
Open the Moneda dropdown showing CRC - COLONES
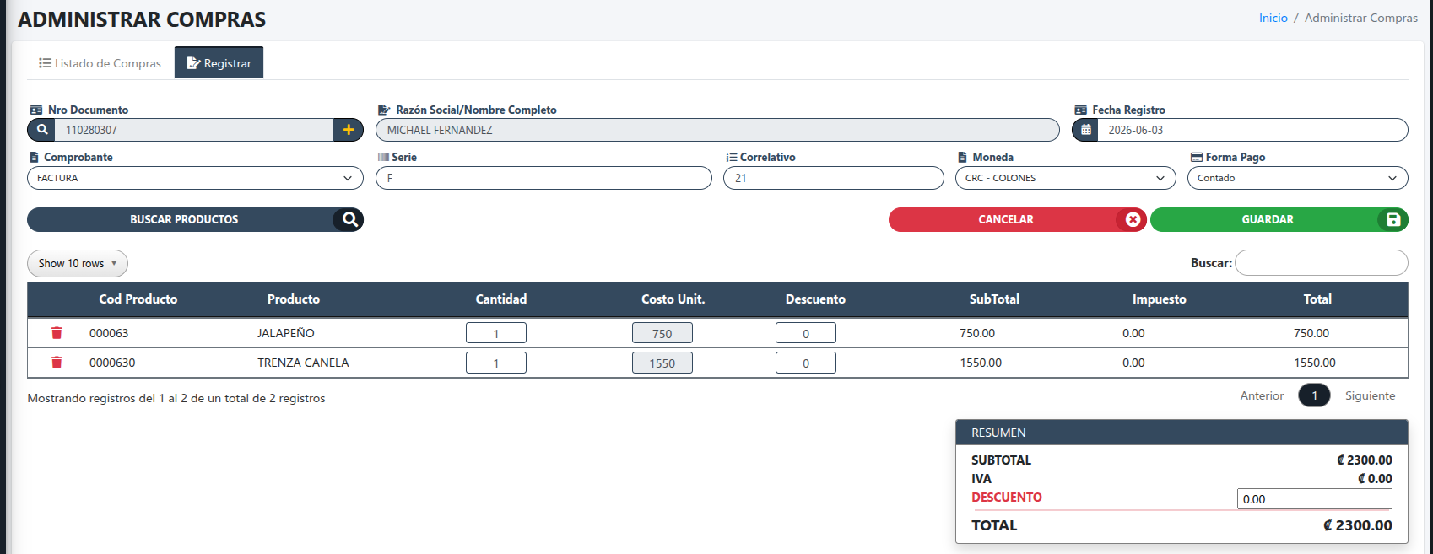pos(1065,178)
